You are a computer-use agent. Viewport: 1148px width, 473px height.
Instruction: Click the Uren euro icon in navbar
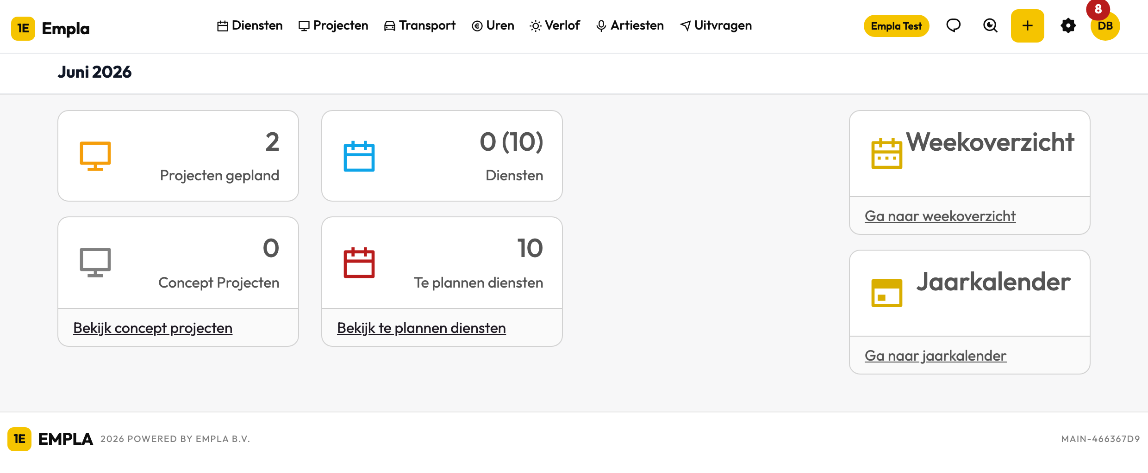coord(477,26)
